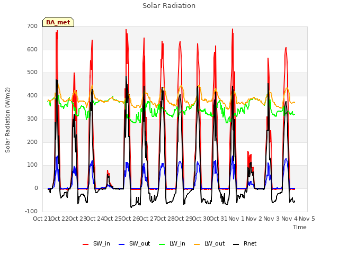Click the Oct 31 x-axis tick label
Screen dimensions: 339x254
point(219,219)
